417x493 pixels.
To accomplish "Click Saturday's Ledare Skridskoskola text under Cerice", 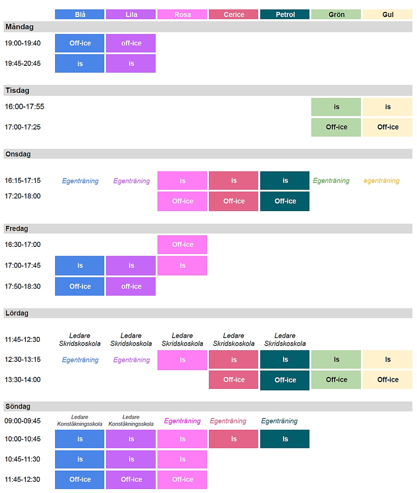I will coord(234,339).
